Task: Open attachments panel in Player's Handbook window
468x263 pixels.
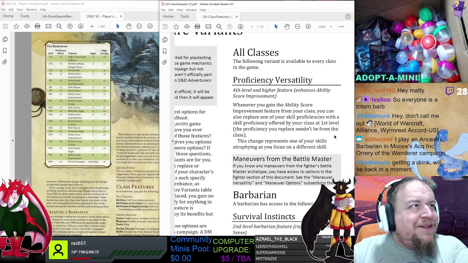Action: point(5,62)
